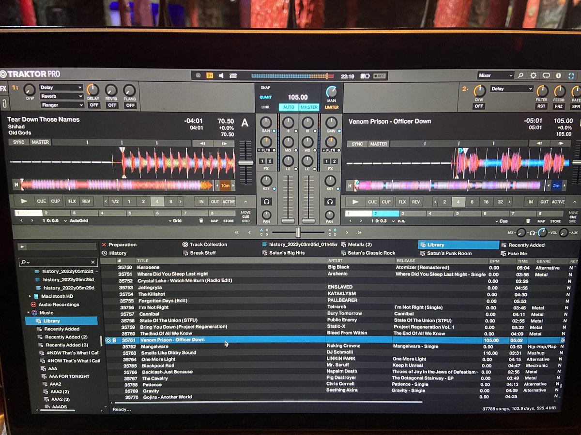
Task: Jump to start of Deck A stripe
Action: 16,184
